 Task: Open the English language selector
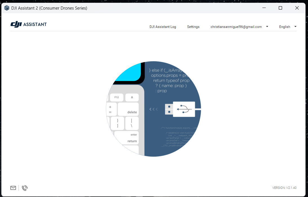(x=285, y=27)
